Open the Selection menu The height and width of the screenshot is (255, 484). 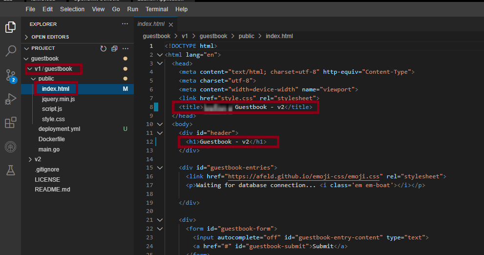point(72,9)
